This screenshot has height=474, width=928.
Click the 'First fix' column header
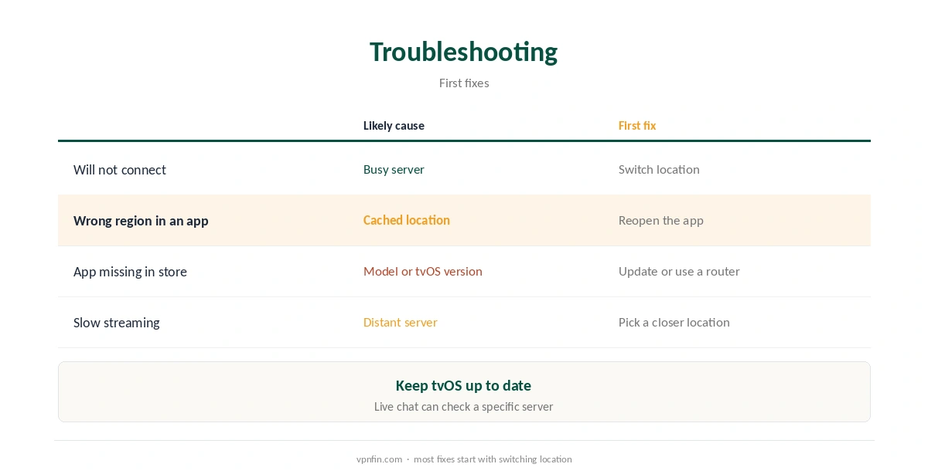(637, 126)
